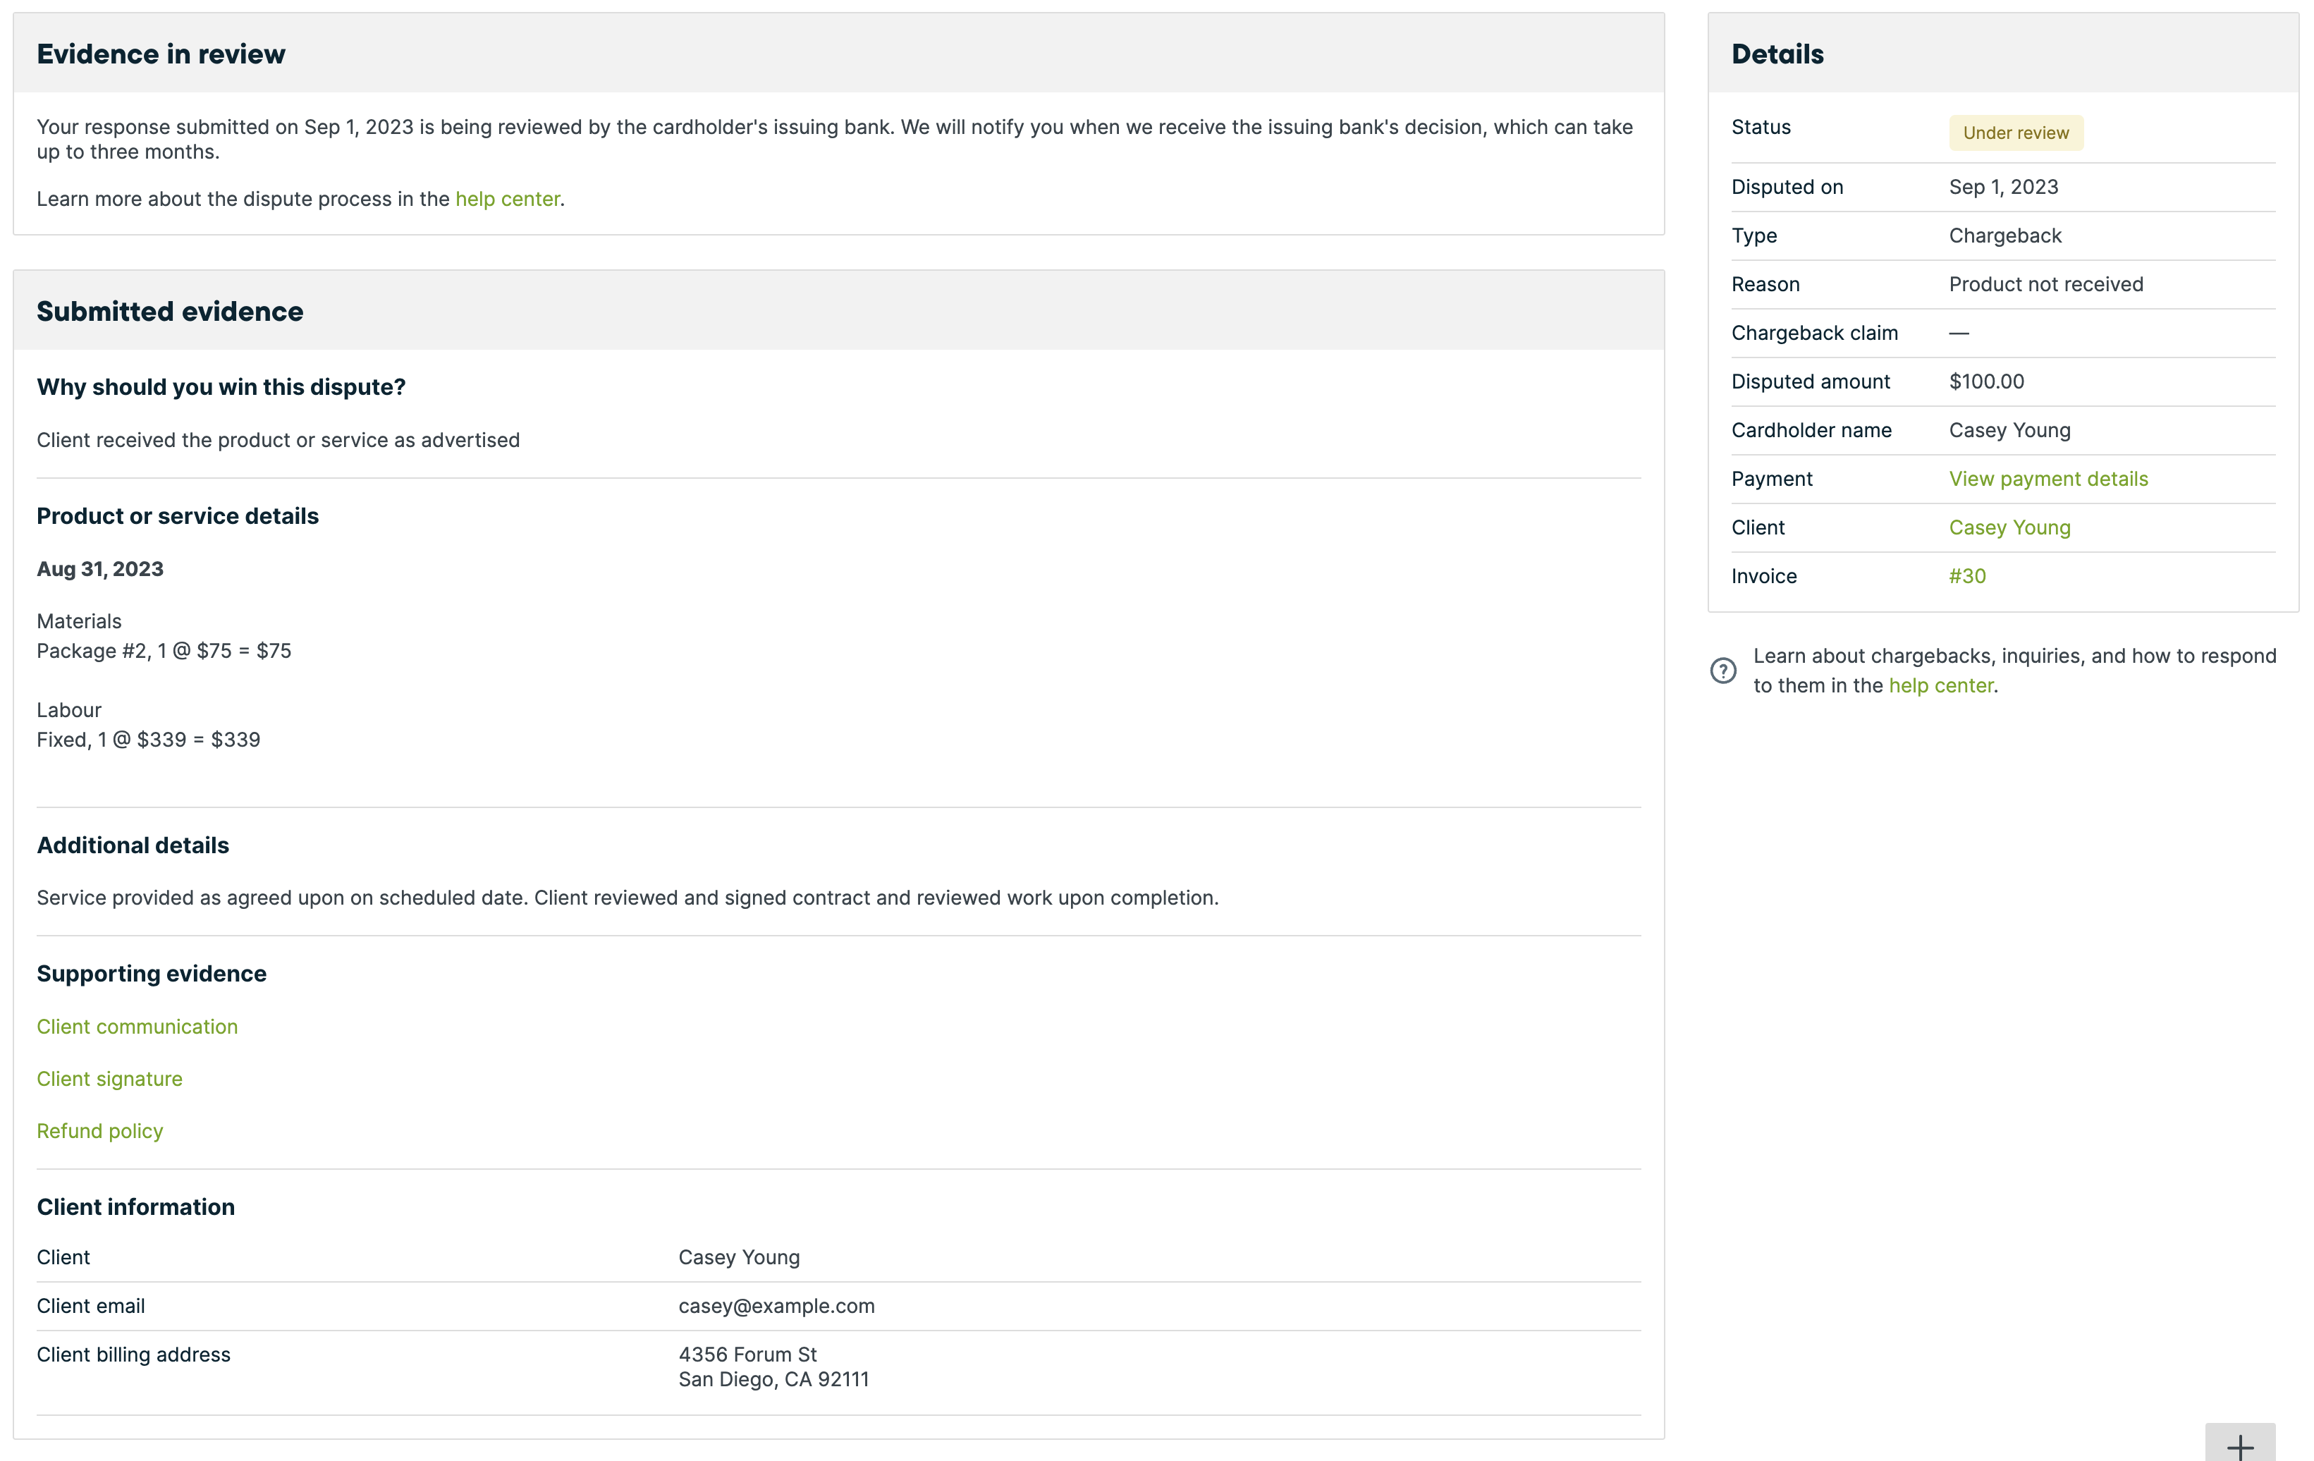Open the Client signature attachment
2314x1461 pixels.
point(109,1077)
